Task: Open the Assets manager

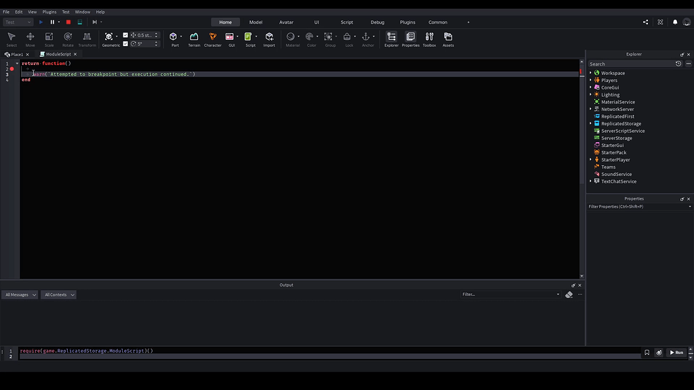Action: (448, 39)
